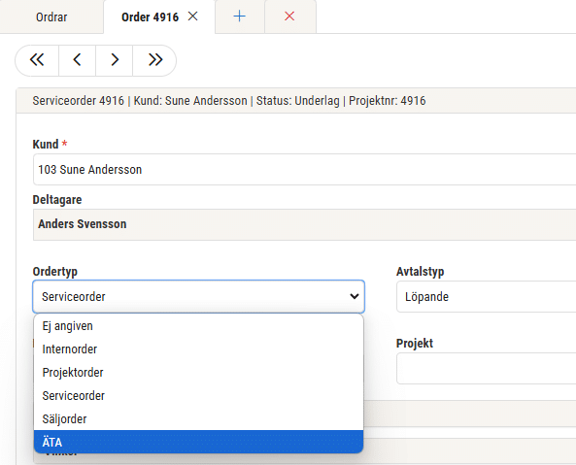Select the Order 4916 tab
This screenshot has width=576, height=465.
point(150,17)
